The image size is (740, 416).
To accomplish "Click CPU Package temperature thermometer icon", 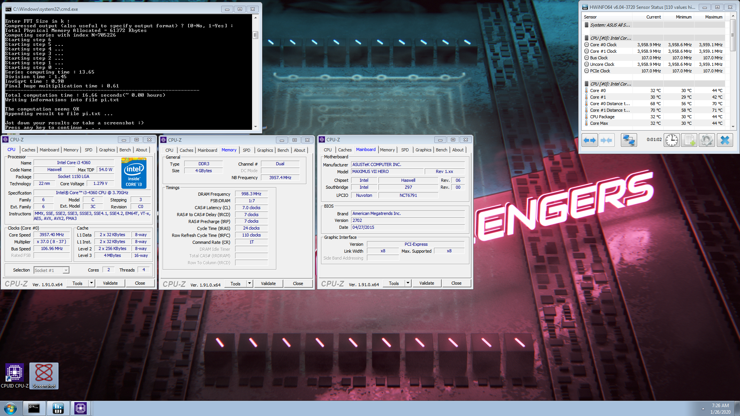I will pyautogui.click(x=587, y=116).
